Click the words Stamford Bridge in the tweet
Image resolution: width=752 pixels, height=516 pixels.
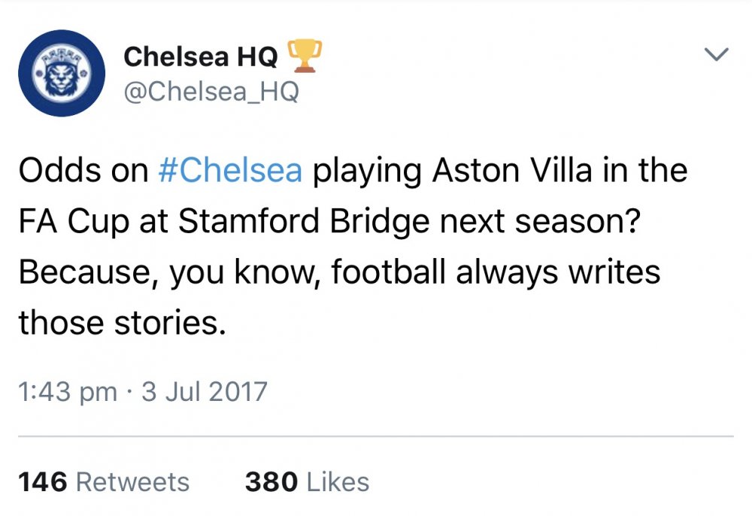click(x=303, y=222)
